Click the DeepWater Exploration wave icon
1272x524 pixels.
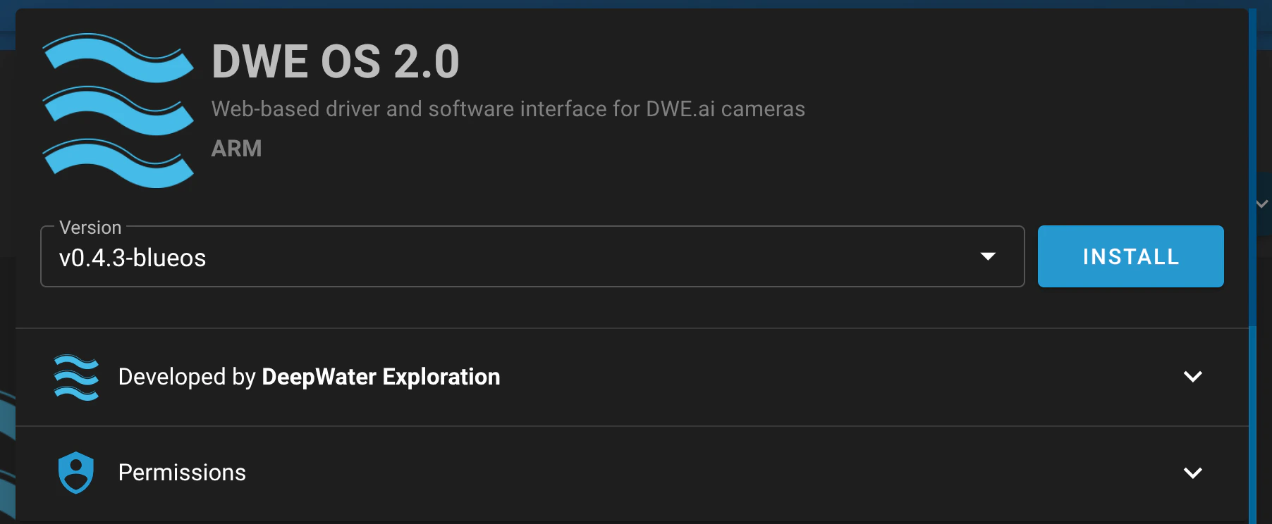click(x=75, y=378)
